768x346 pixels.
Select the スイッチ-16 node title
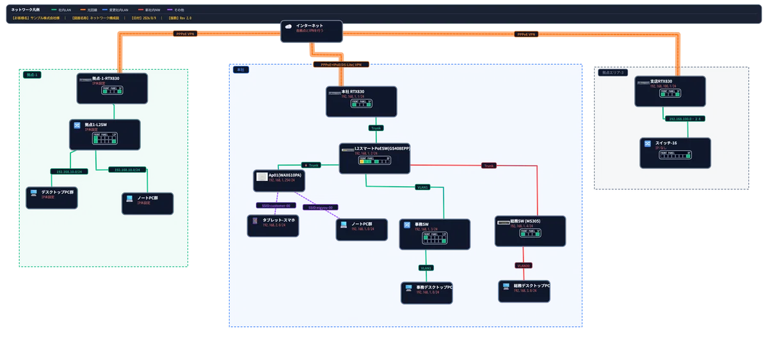point(666,143)
